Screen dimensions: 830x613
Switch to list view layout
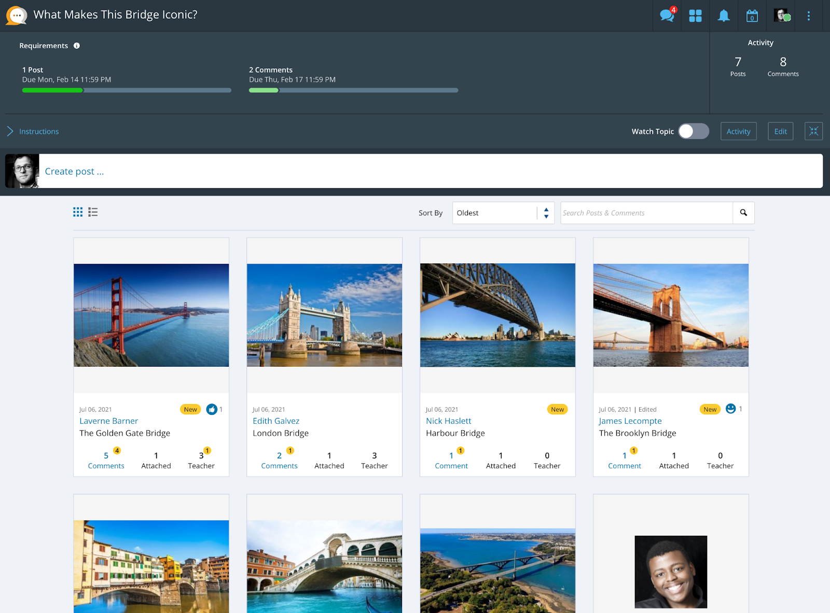(93, 212)
